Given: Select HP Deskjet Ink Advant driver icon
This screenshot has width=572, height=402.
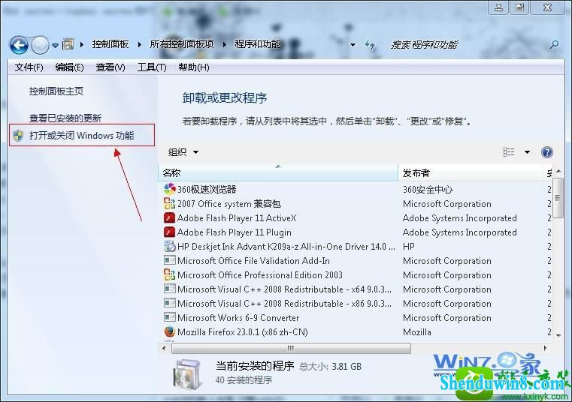Looking at the screenshot, I should click(x=169, y=246).
